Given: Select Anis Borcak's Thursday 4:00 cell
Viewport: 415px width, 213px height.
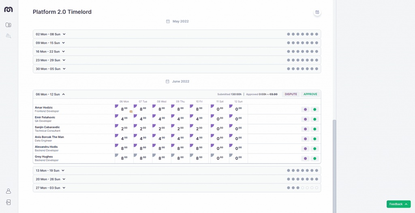Looking at the screenshot, I should click(x=180, y=138).
